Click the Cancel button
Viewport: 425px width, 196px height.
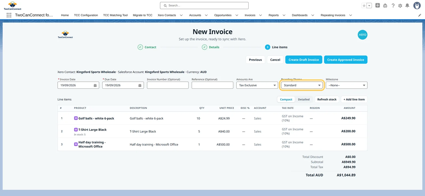coord(275,60)
